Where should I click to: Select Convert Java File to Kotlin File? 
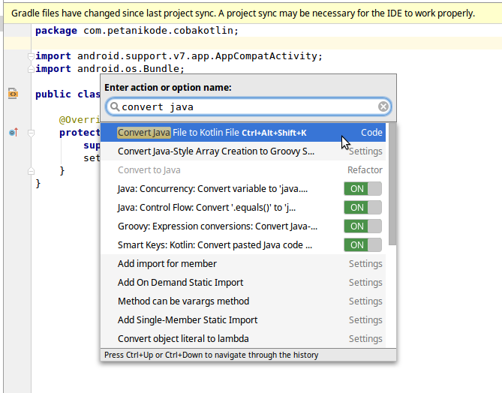click(243, 133)
